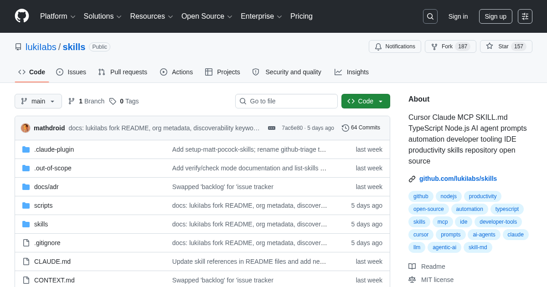The image size is (547, 287).
Task: Open the GitHub homepage via the logo
Action: pos(22,16)
